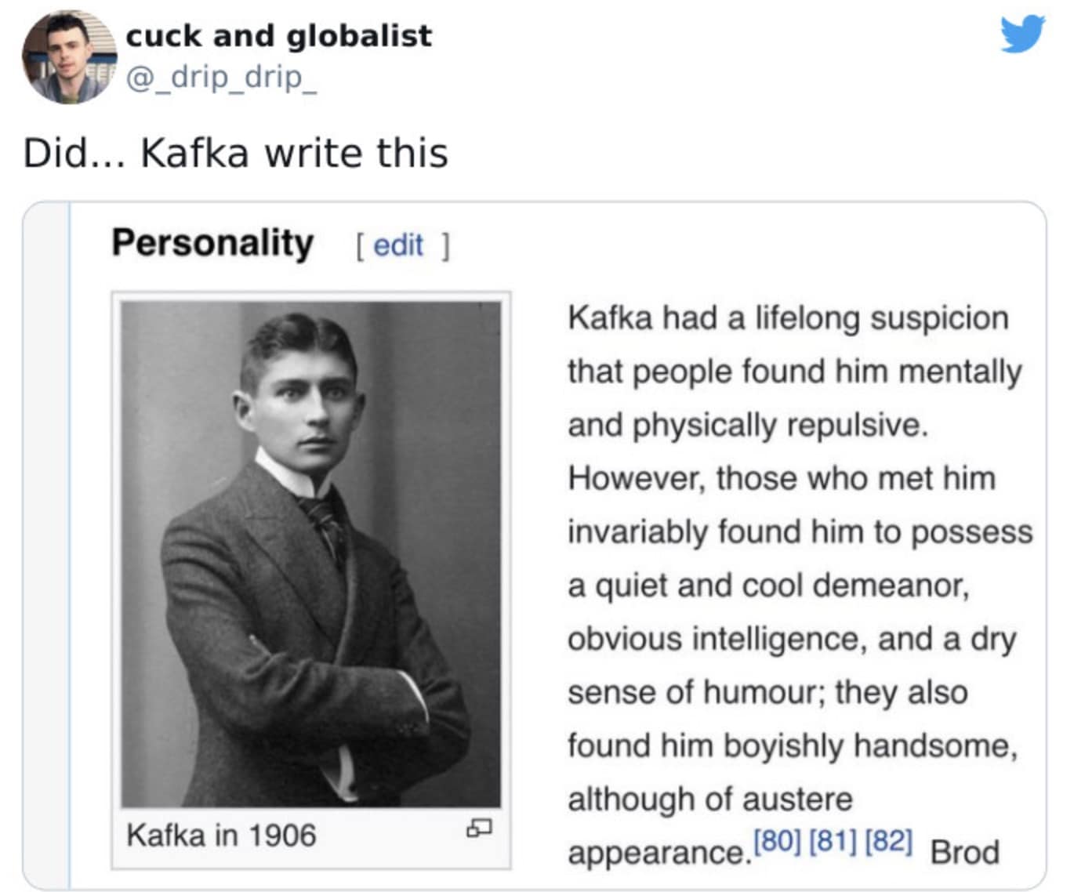Click the line 'although of austere'
Viewport: 1074px width, 892px height.
pyautogui.click(x=710, y=799)
